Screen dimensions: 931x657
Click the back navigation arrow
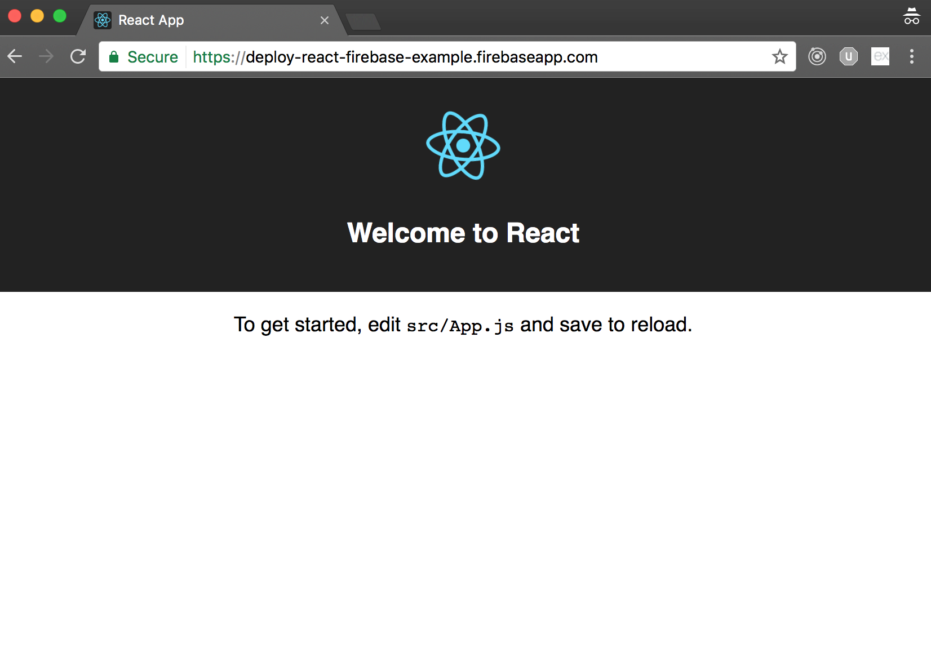[15, 56]
